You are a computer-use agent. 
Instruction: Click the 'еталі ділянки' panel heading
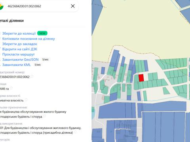pyautogui.click(x=12, y=21)
